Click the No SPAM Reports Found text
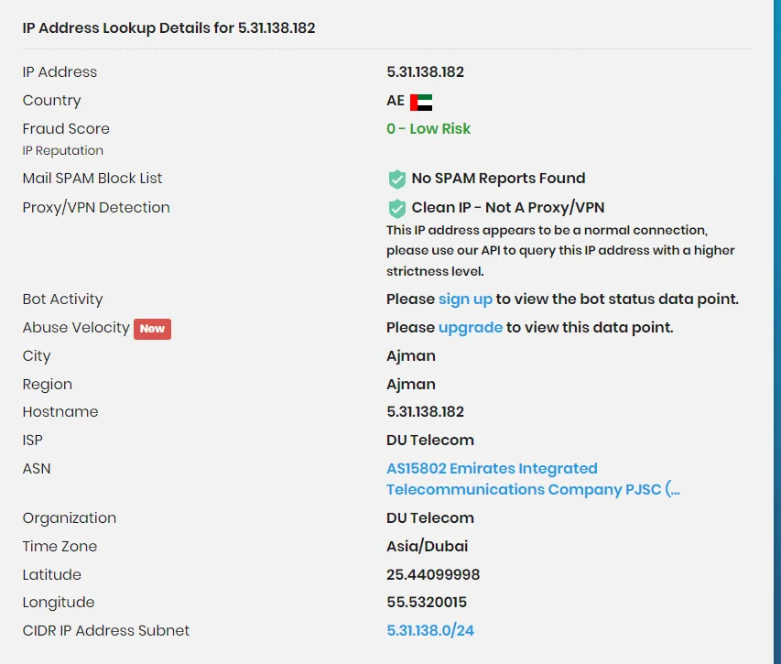This screenshot has width=781, height=664. [x=498, y=179]
